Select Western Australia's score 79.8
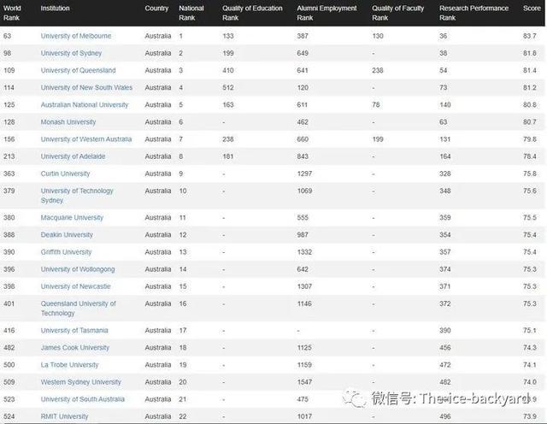547x424 pixels. pyautogui.click(x=530, y=139)
